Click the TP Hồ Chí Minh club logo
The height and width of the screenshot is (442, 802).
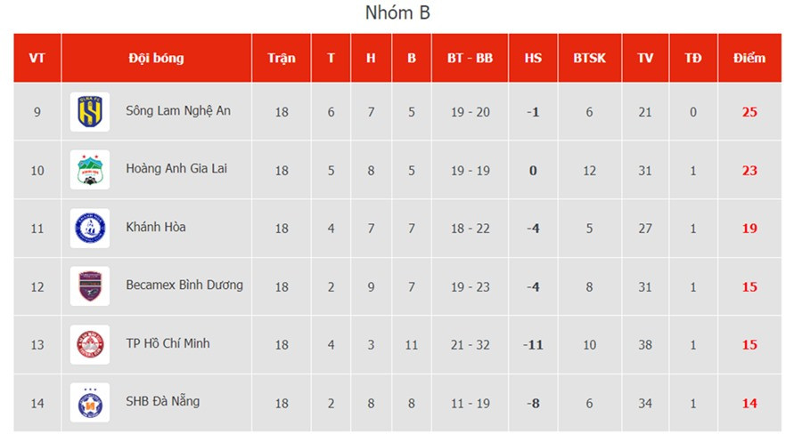tap(90, 345)
